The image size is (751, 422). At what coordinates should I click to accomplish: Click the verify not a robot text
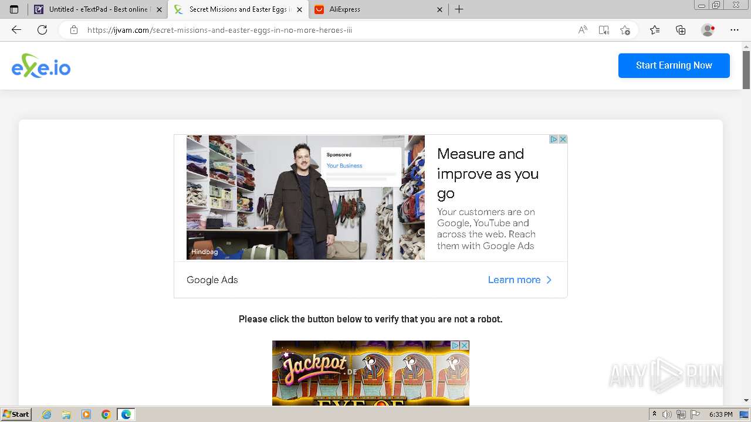click(x=370, y=319)
